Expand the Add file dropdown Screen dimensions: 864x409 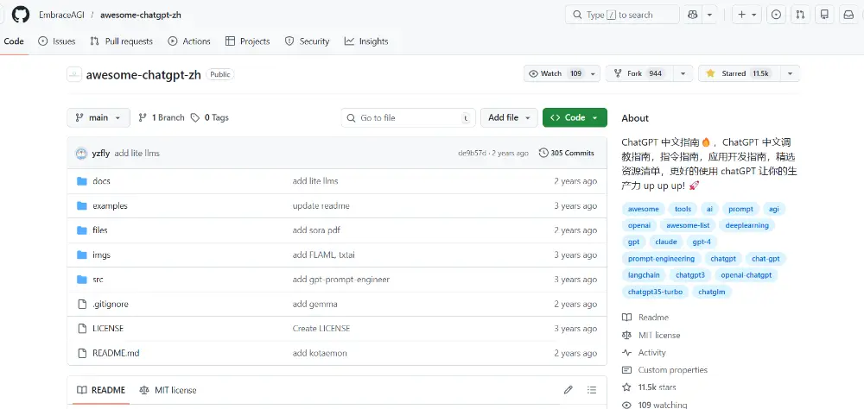pyautogui.click(x=508, y=117)
